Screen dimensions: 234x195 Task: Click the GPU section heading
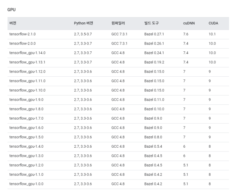pos(11,10)
